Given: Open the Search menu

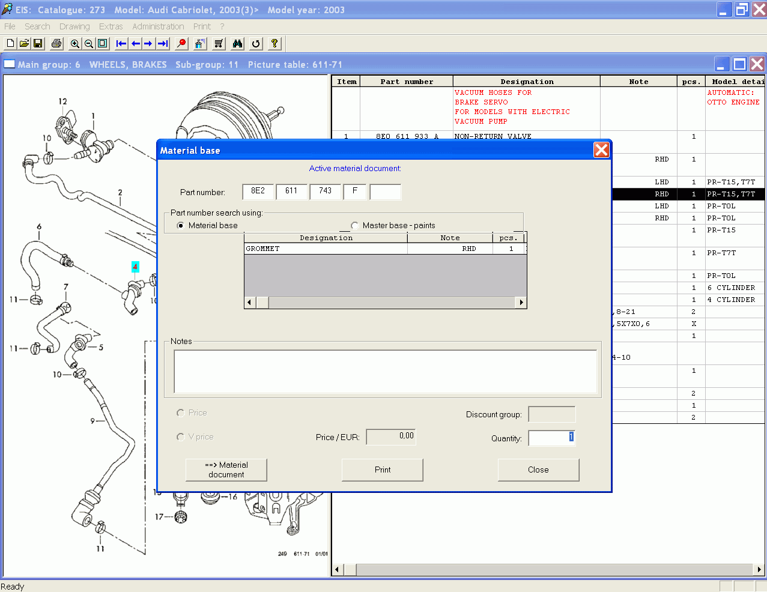Looking at the screenshot, I should point(37,26).
